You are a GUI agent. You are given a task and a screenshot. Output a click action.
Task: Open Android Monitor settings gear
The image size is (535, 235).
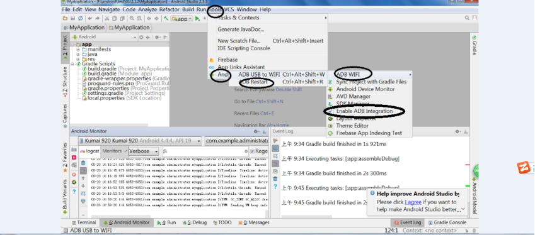point(256,131)
